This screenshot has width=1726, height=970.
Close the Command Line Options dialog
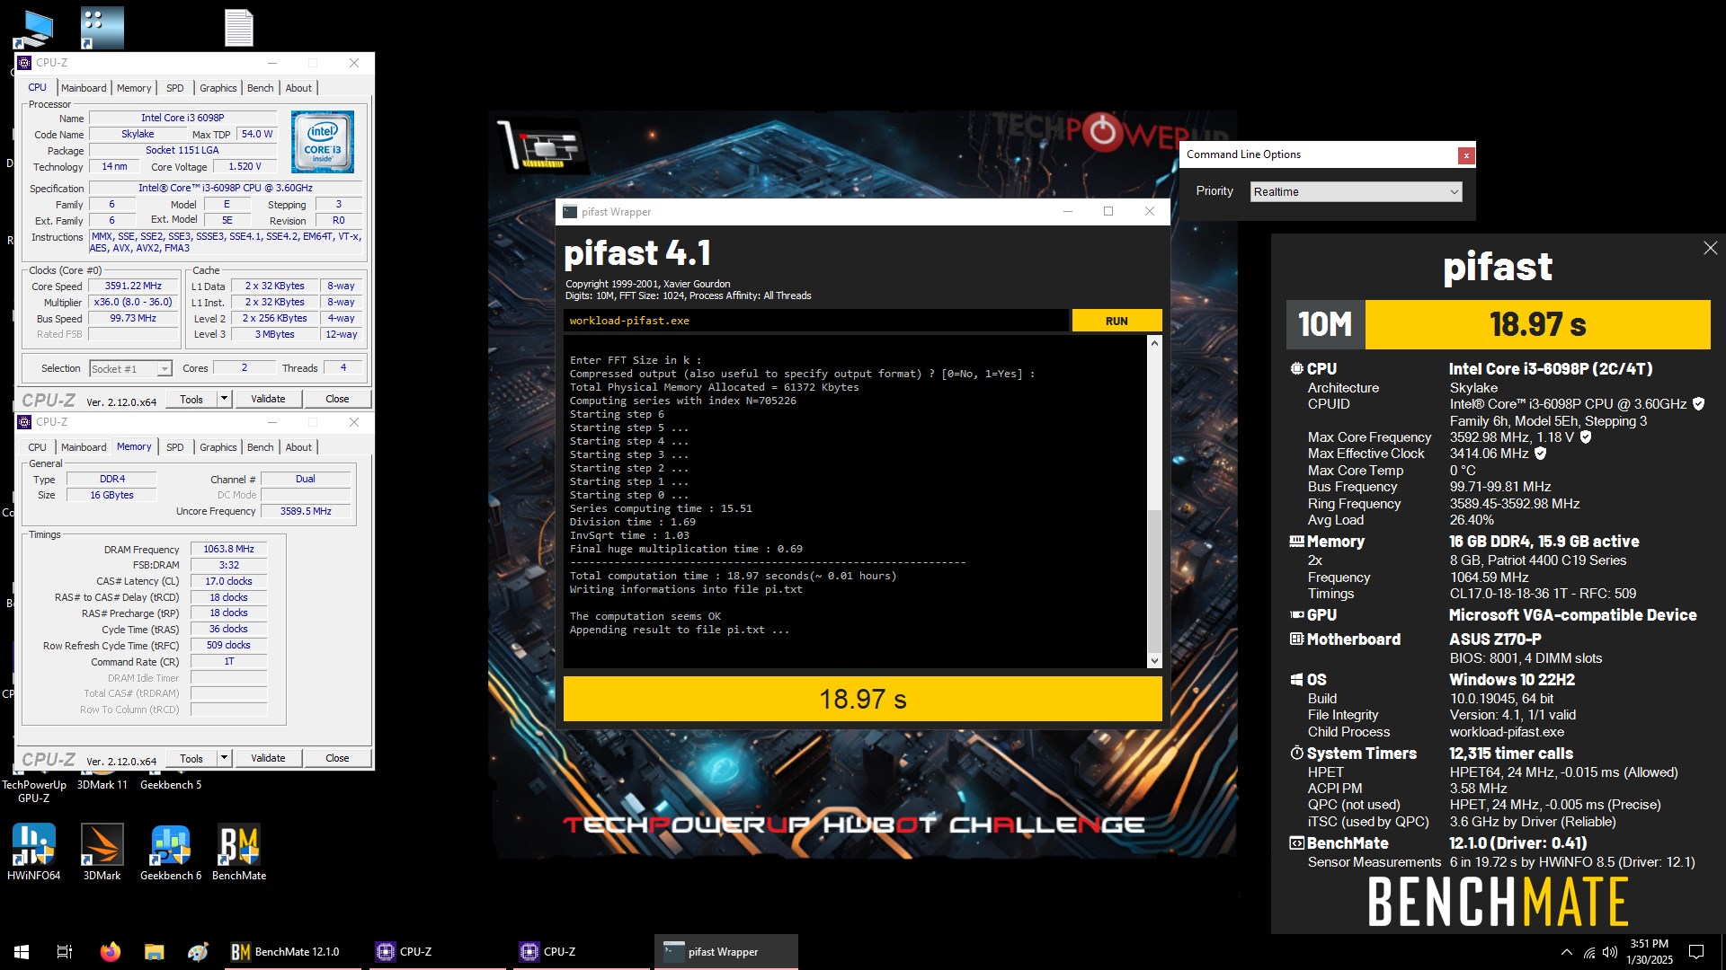pyautogui.click(x=1466, y=155)
